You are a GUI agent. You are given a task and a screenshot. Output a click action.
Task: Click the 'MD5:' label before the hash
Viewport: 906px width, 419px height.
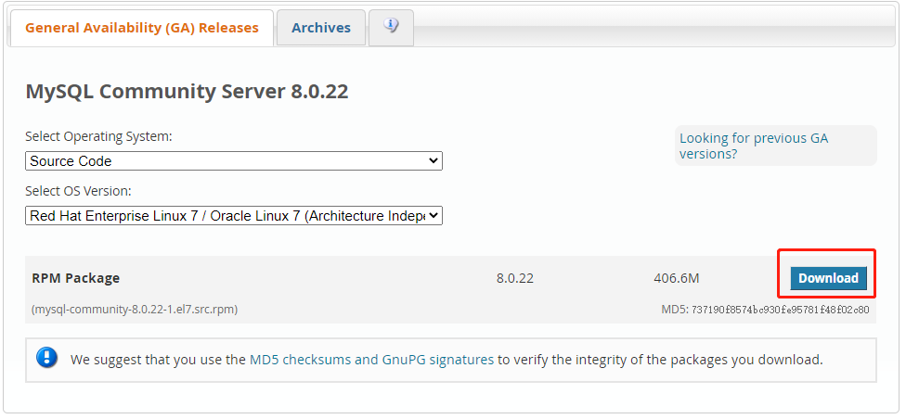pyautogui.click(x=674, y=310)
